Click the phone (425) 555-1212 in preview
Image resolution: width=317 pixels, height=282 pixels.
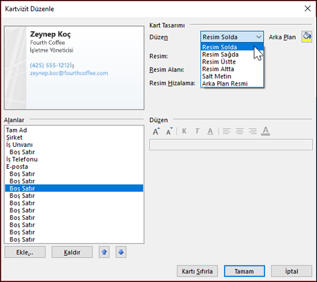[50, 66]
